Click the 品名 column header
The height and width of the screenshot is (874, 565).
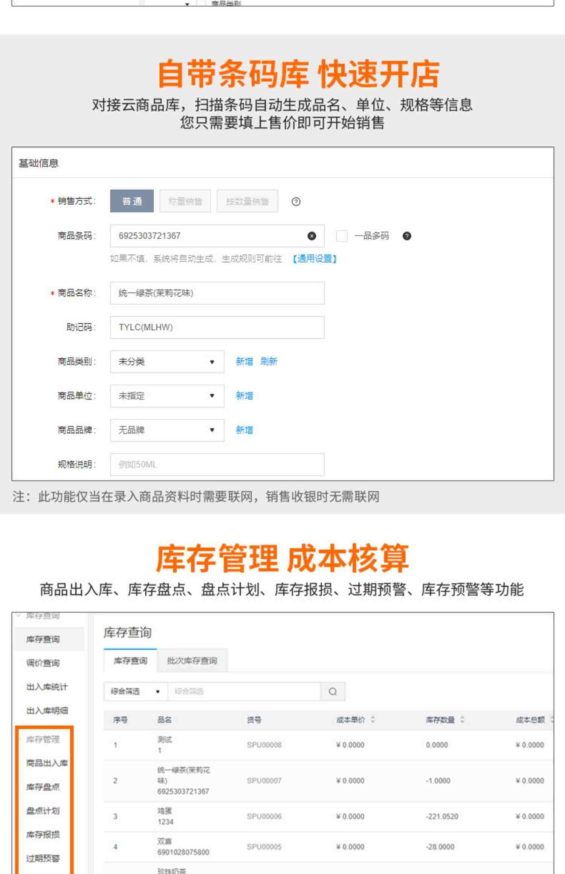click(x=164, y=720)
